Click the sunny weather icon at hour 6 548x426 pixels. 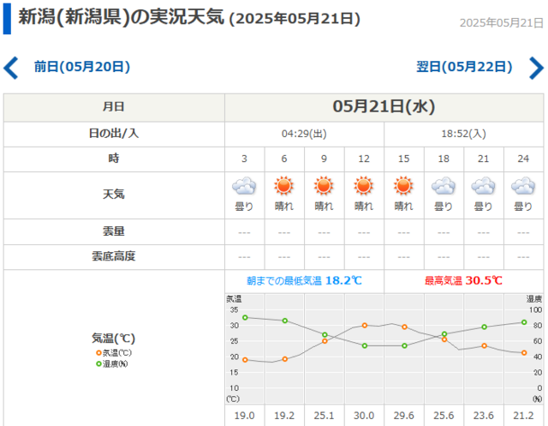(x=284, y=186)
